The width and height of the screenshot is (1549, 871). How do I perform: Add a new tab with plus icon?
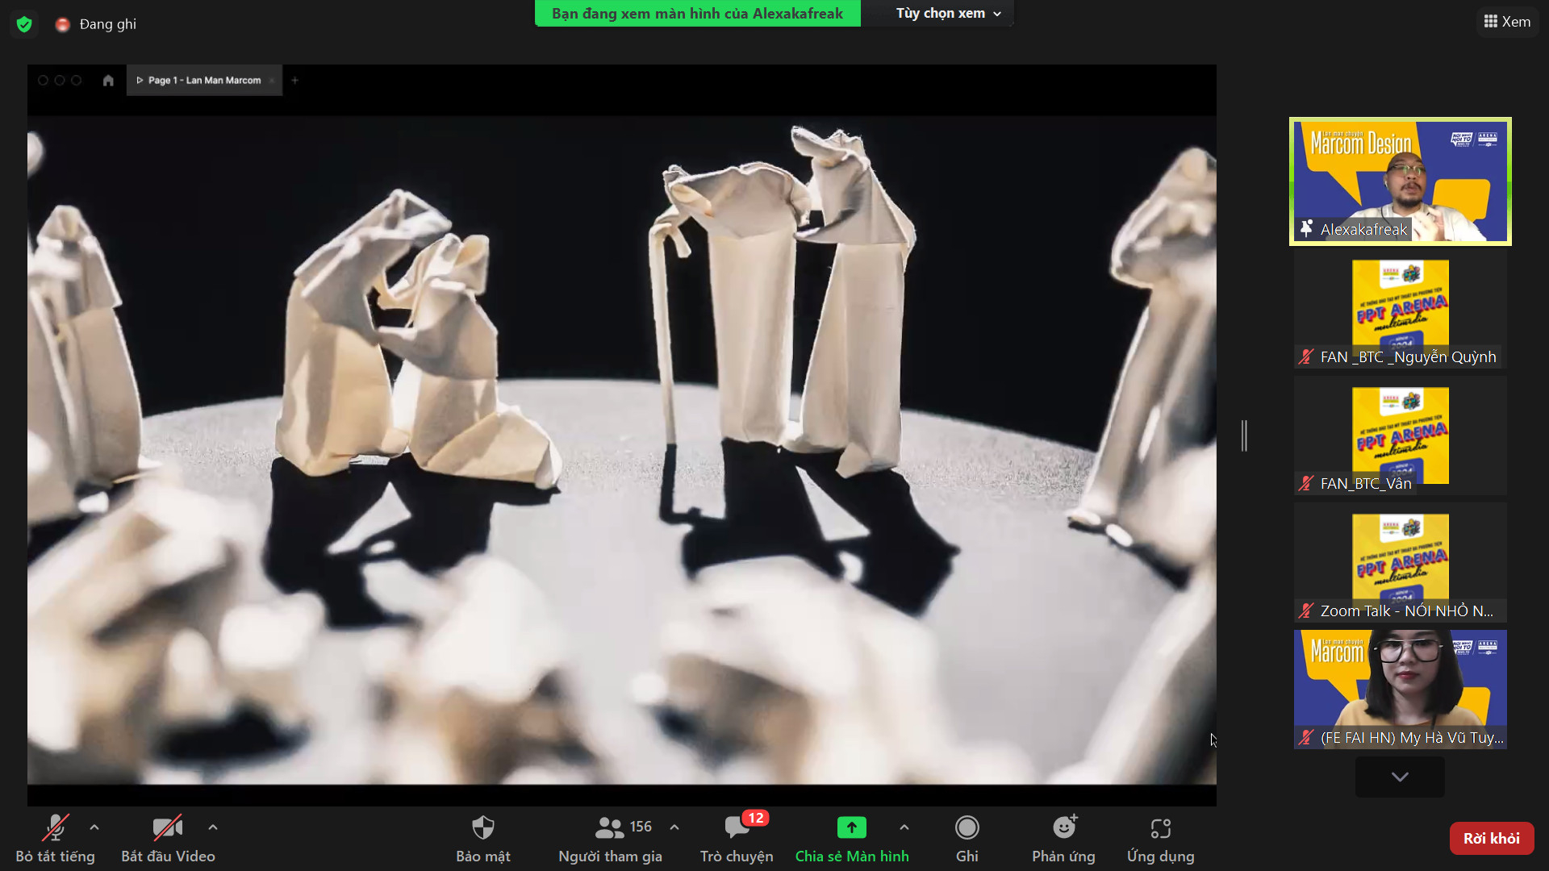point(294,80)
